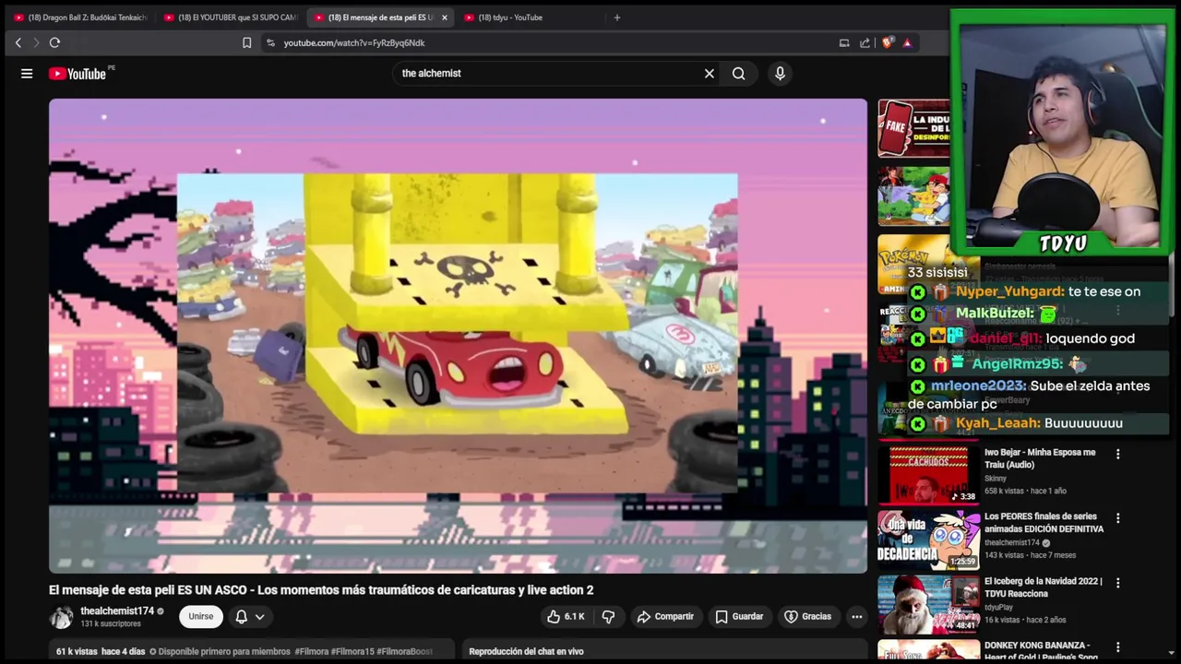
Task: Open a new browser tab with plus
Action: point(617,18)
